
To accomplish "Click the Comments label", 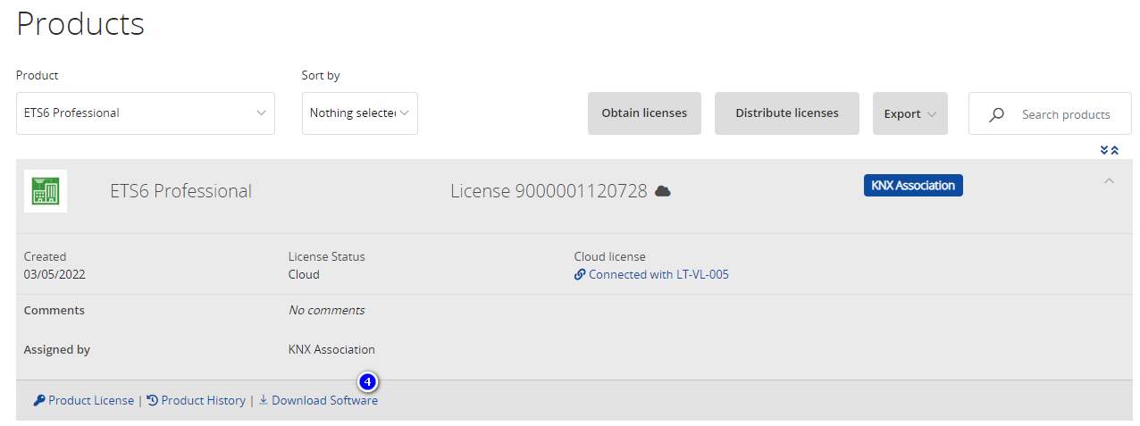I will [54, 311].
